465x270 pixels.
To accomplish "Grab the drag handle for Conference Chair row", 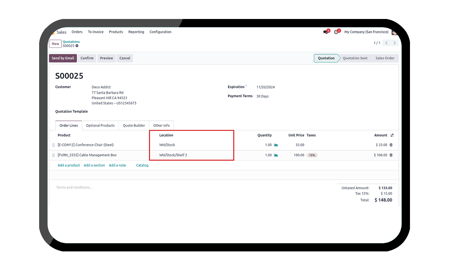I will (53, 145).
